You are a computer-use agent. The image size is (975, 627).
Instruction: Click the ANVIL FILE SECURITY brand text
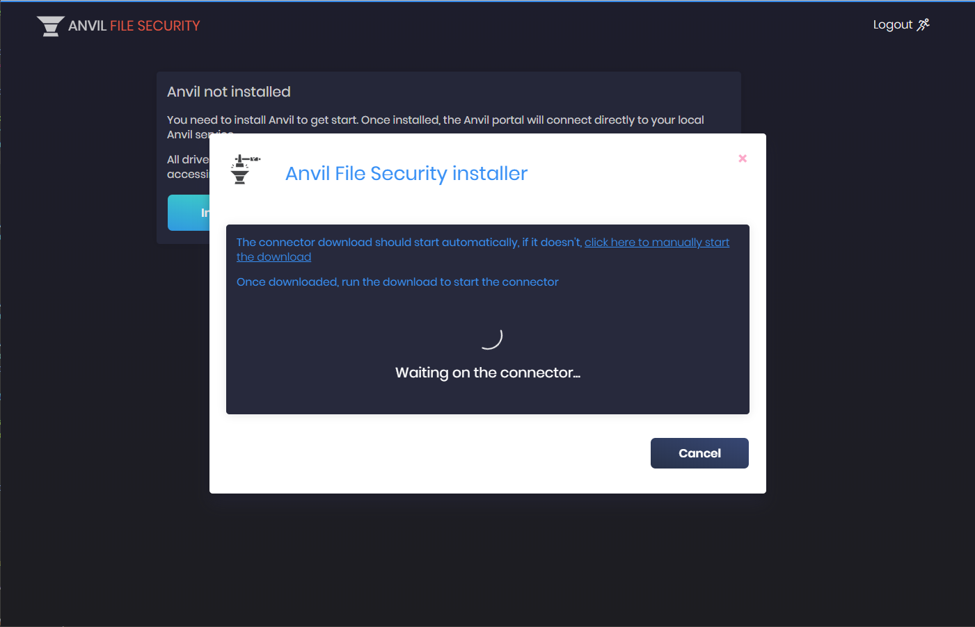tap(134, 26)
